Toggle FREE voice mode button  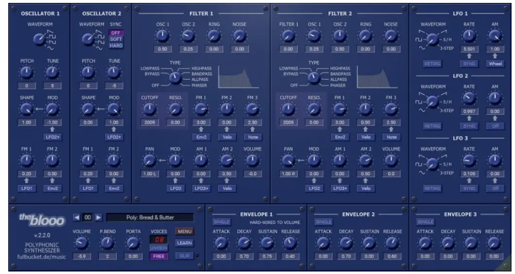pos(159,257)
